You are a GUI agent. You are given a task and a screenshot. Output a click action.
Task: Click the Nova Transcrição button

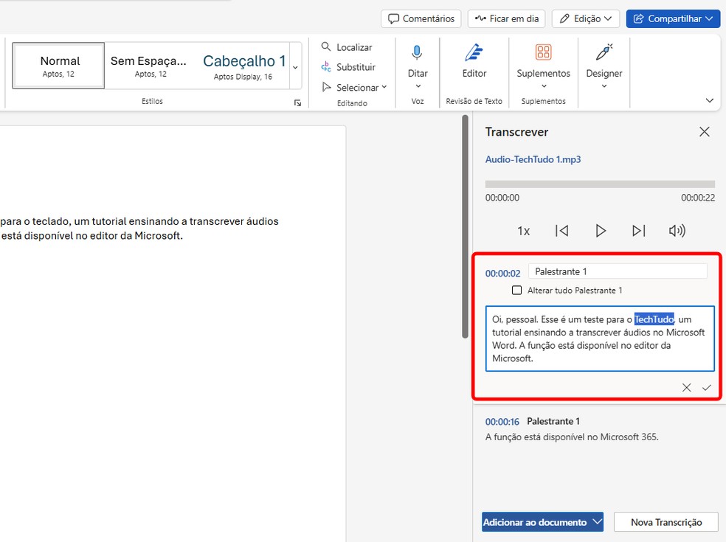coord(666,522)
